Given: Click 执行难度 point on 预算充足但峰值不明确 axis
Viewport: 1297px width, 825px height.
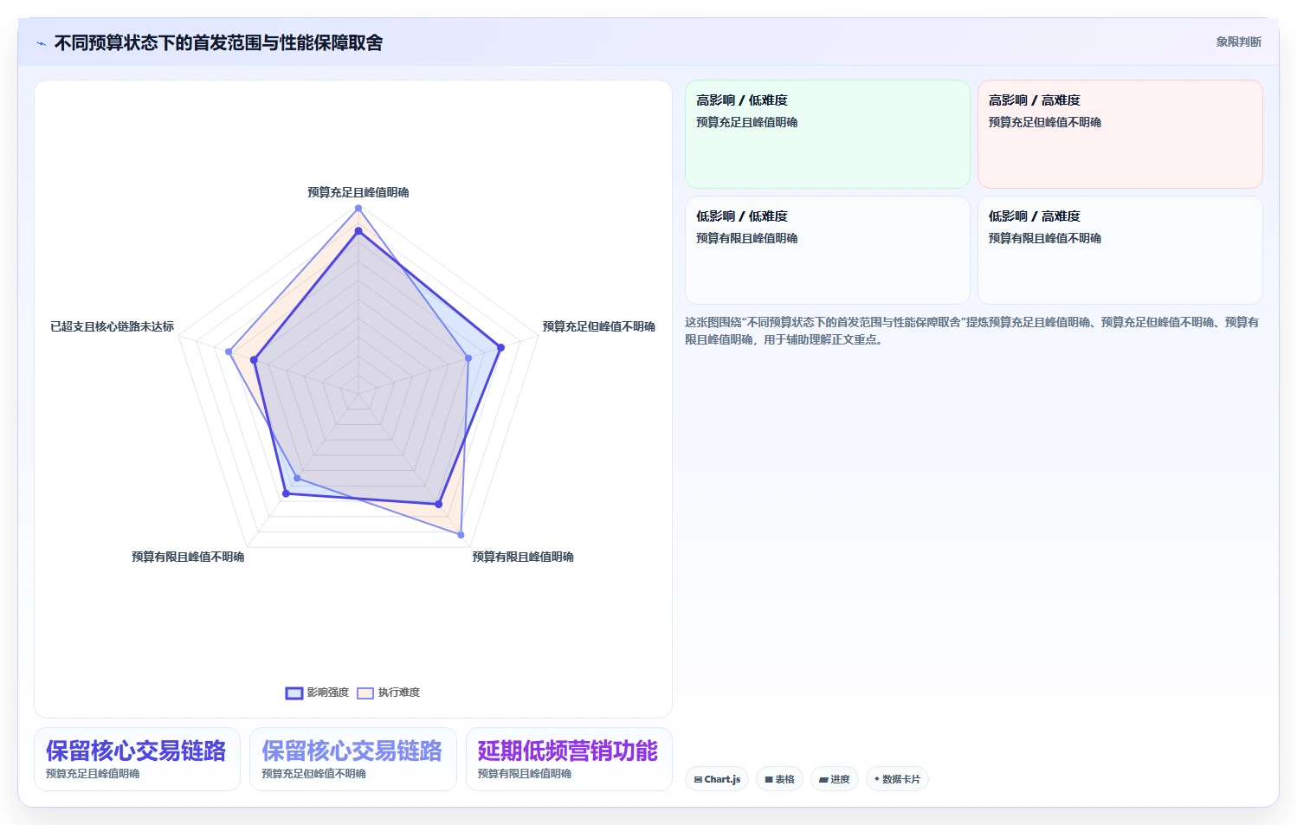Looking at the screenshot, I should (x=468, y=358).
